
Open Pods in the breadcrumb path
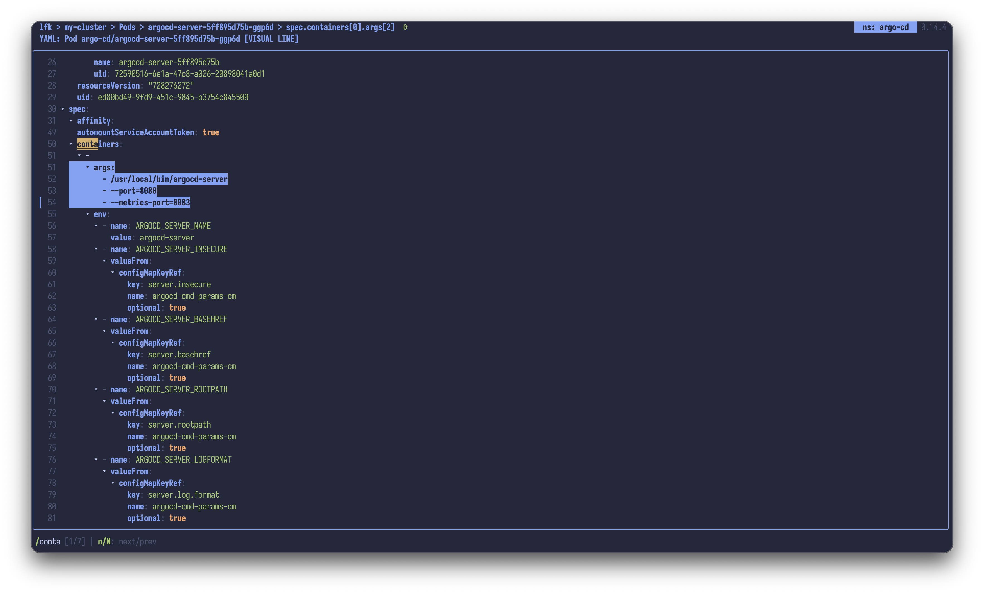click(127, 27)
